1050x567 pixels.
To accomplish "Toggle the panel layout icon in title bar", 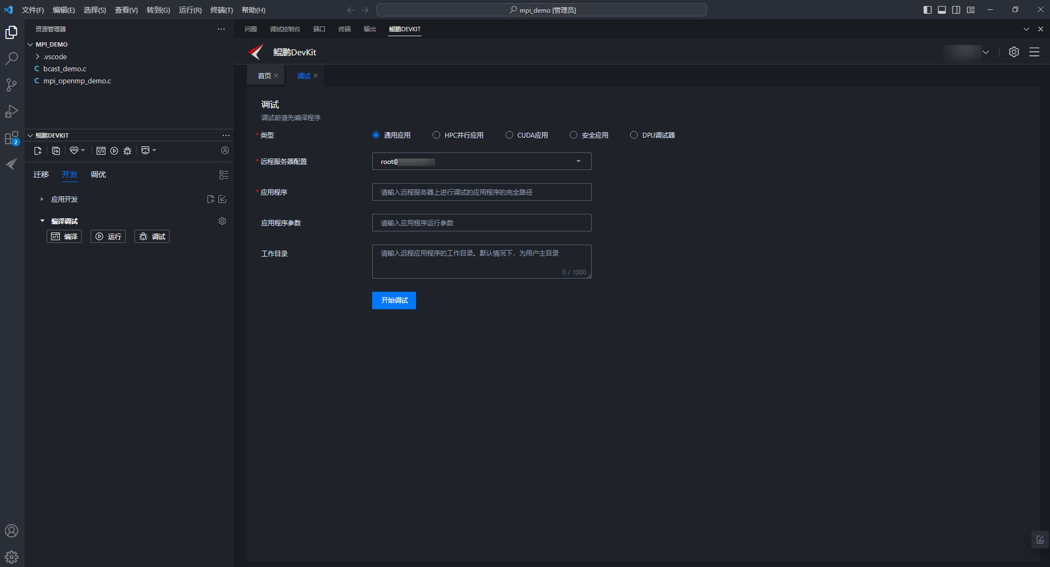I will coord(942,10).
